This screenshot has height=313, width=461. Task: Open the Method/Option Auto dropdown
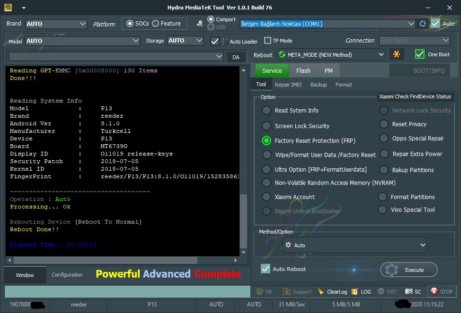pyautogui.click(x=355, y=245)
